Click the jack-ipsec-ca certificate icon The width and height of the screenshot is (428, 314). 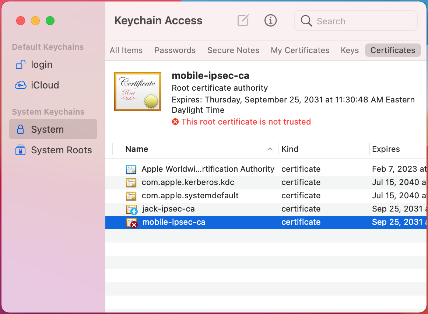[x=131, y=209]
